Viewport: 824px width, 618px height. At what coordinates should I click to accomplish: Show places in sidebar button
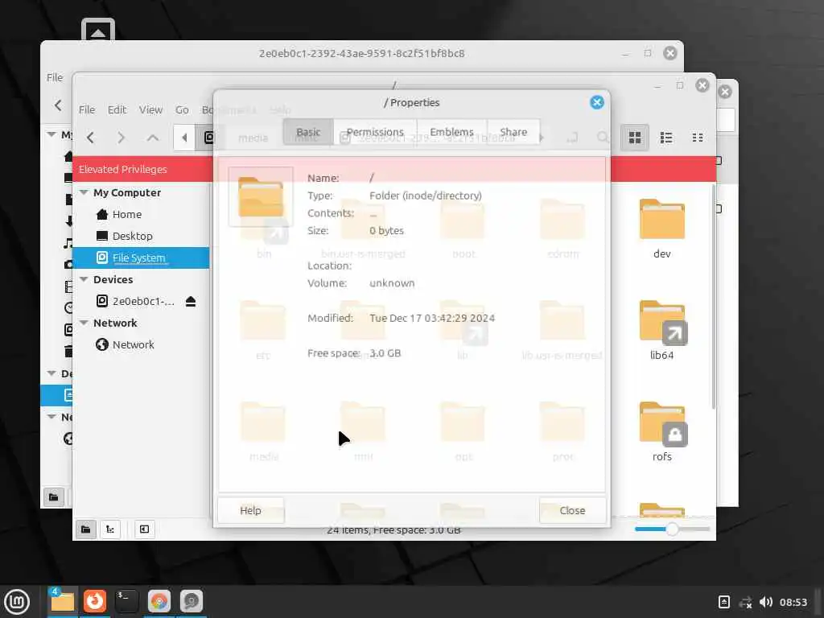click(x=85, y=529)
